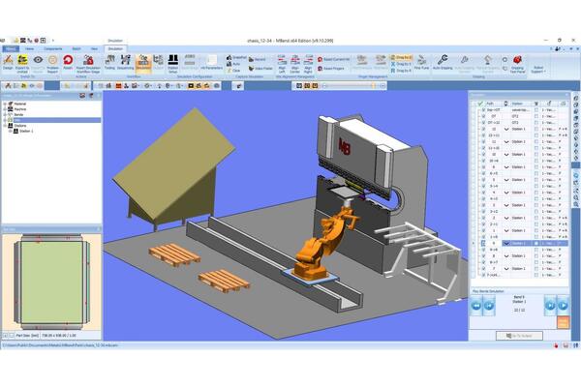
Task: Click the Design icon in the ribbon
Action: click(x=8, y=61)
